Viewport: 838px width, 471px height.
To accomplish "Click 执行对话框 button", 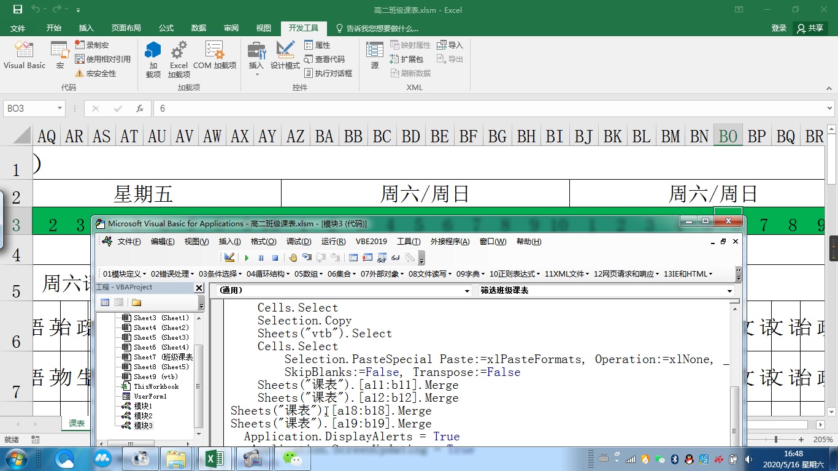I will [x=328, y=73].
